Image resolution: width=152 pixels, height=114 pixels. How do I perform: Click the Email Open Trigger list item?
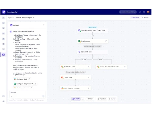27,36
